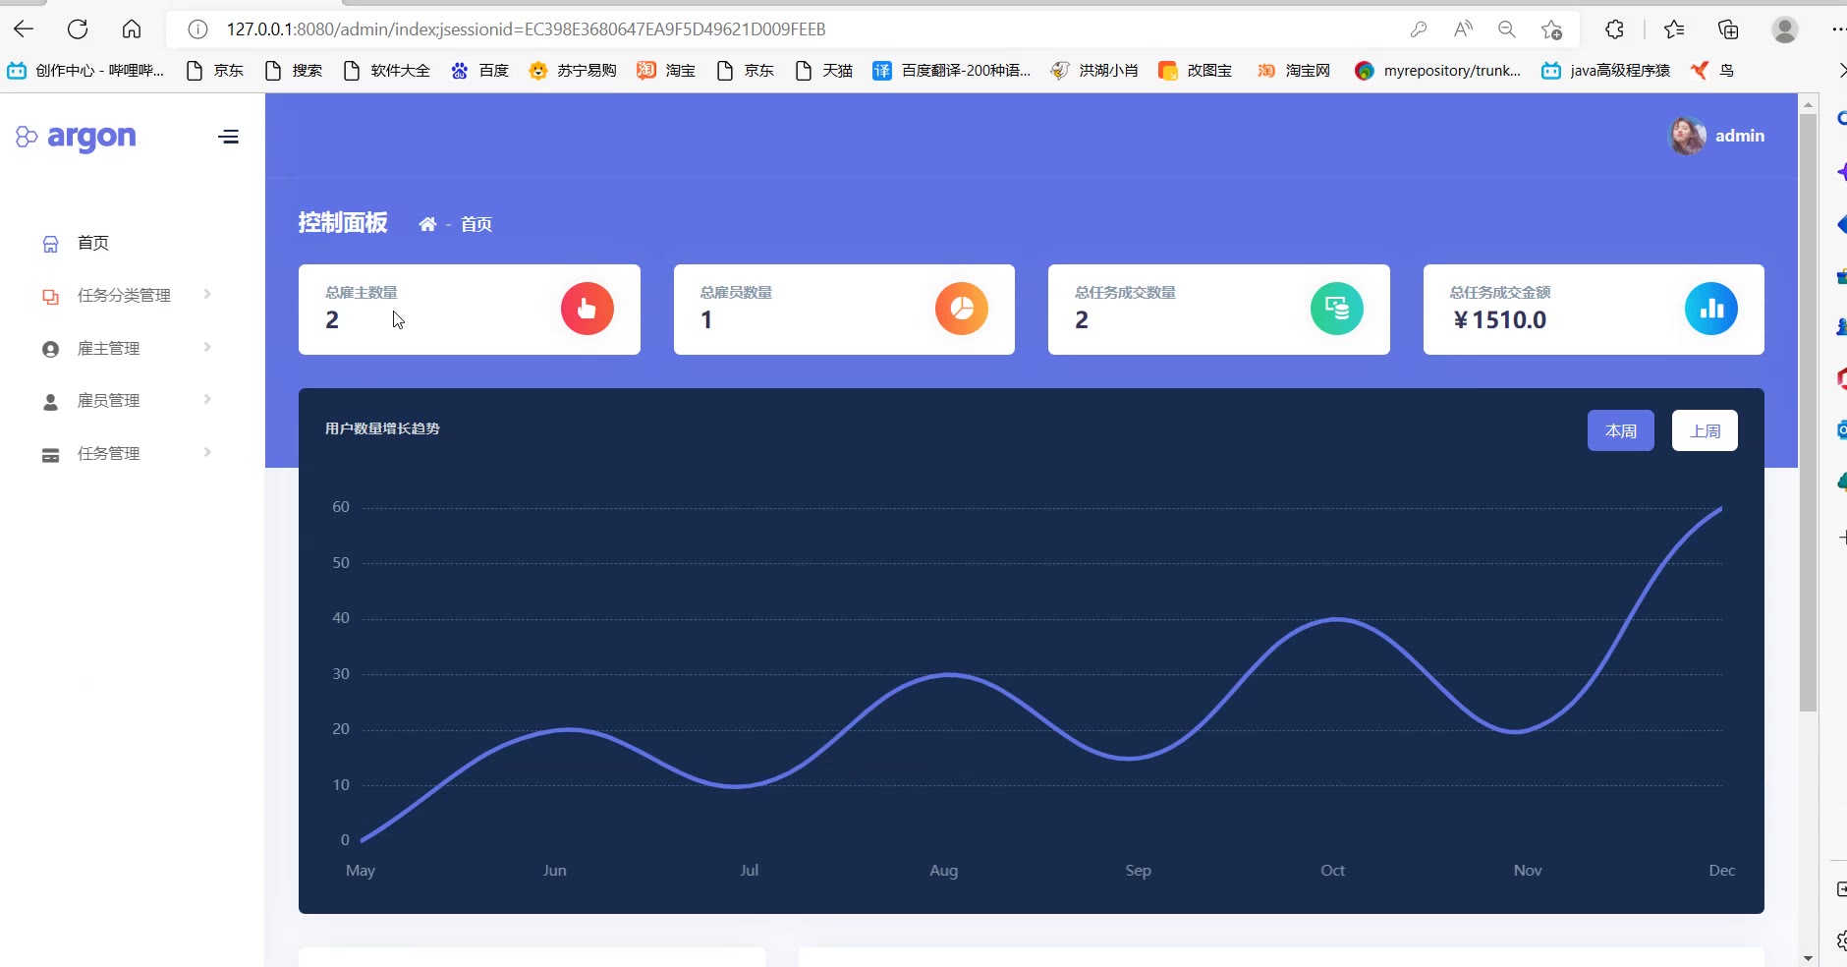Image resolution: width=1847 pixels, height=967 pixels.
Task: Click the 雇员管理 person icon in sidebar
Action: (50, 401)
